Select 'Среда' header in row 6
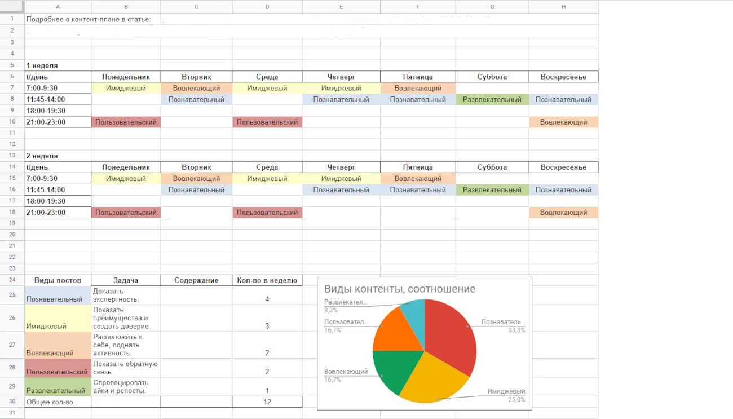 point(267,77)
